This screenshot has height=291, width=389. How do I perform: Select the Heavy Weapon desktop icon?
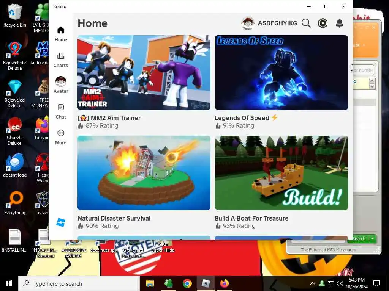click(43, 169)
